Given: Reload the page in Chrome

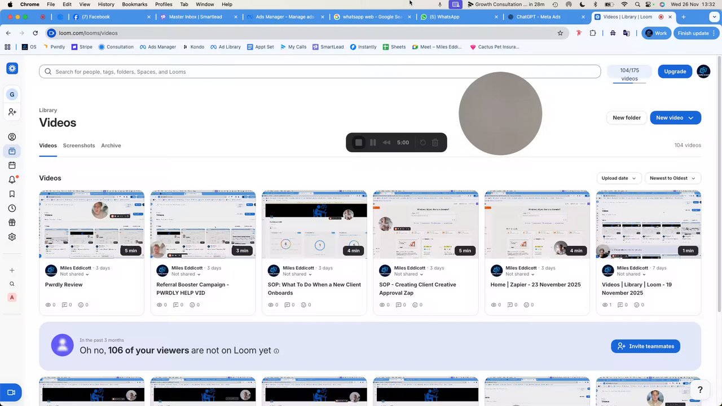Looking at the screenshot, I should coord(35,33).
